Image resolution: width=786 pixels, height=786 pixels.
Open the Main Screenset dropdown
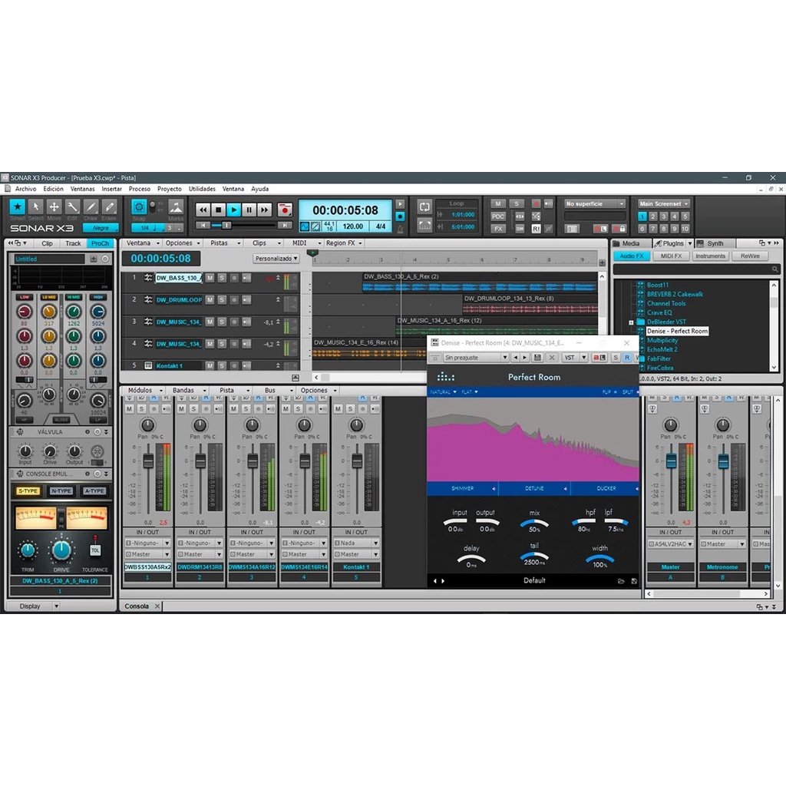664,203
